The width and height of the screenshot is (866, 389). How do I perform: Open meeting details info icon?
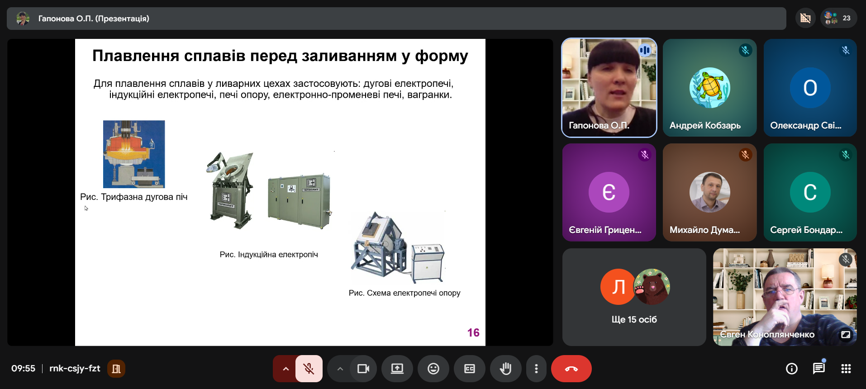tap(792, 369)
